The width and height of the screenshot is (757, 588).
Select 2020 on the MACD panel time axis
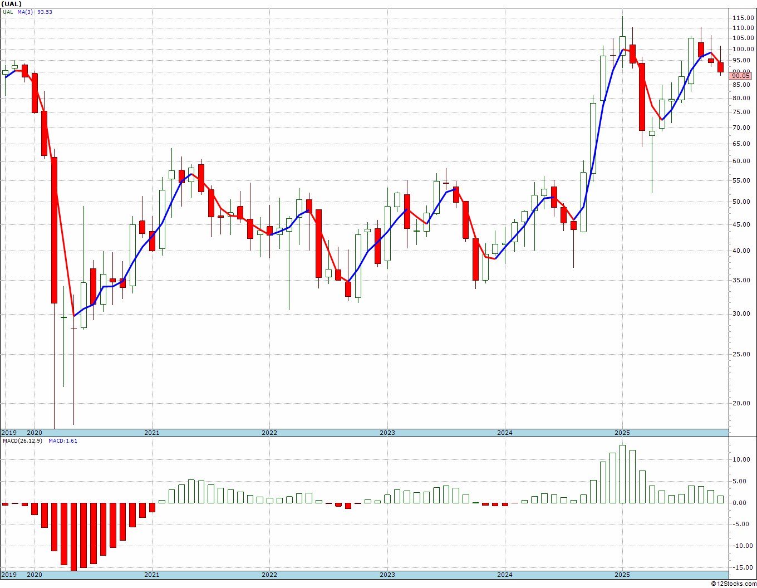tap(35, 575)
